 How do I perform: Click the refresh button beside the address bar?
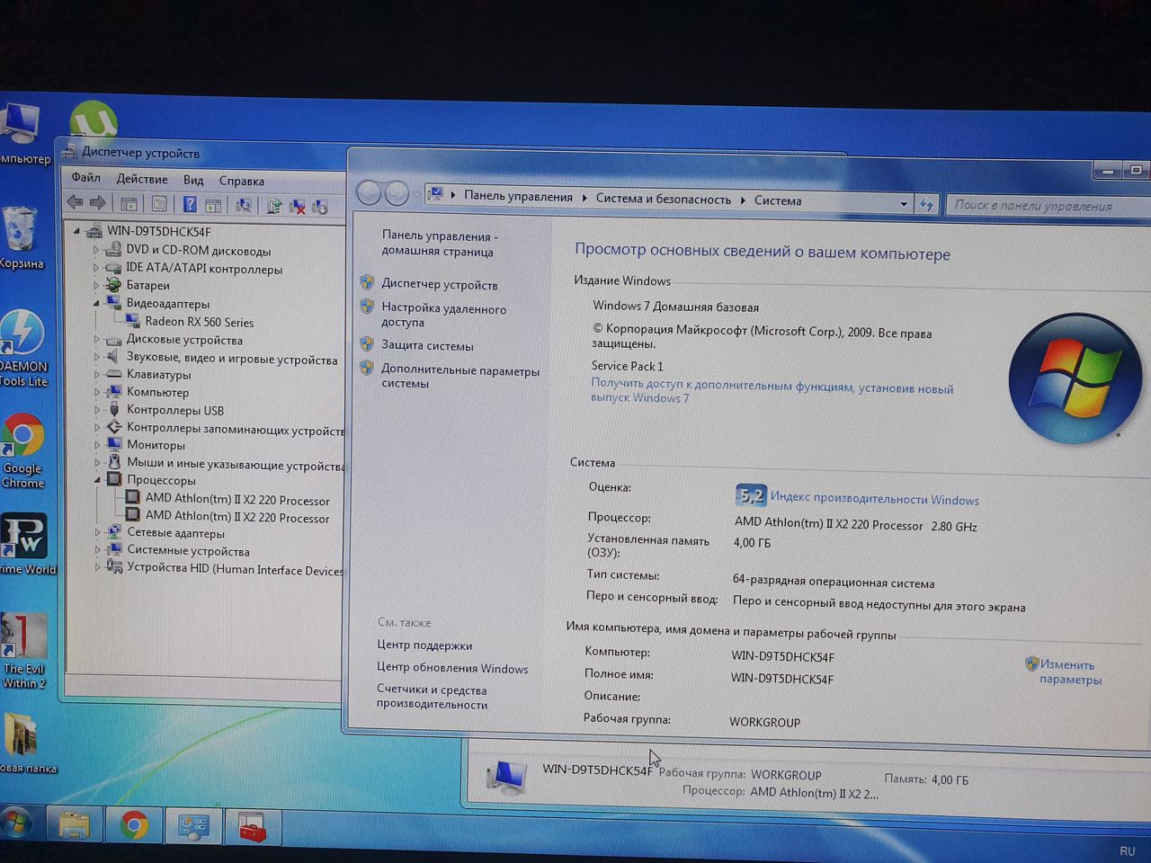pyautogui.click(x=926, y=205)
